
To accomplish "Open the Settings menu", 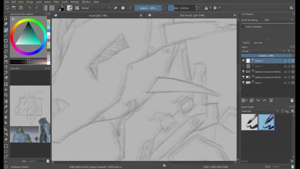I will click(75, 2).
